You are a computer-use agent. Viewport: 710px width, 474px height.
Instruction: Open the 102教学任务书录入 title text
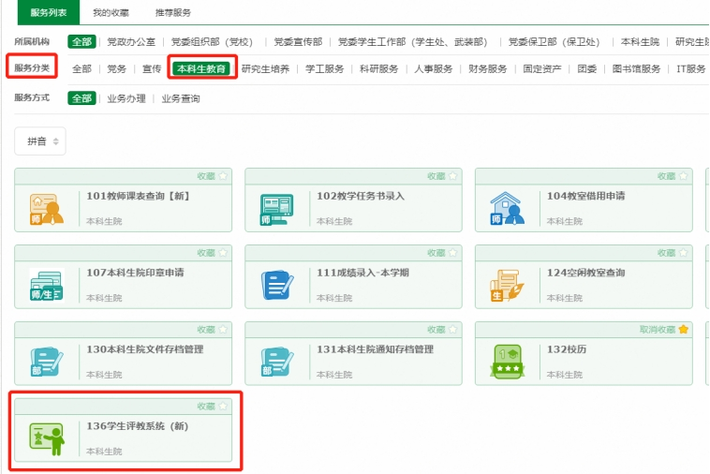point(361,196)
